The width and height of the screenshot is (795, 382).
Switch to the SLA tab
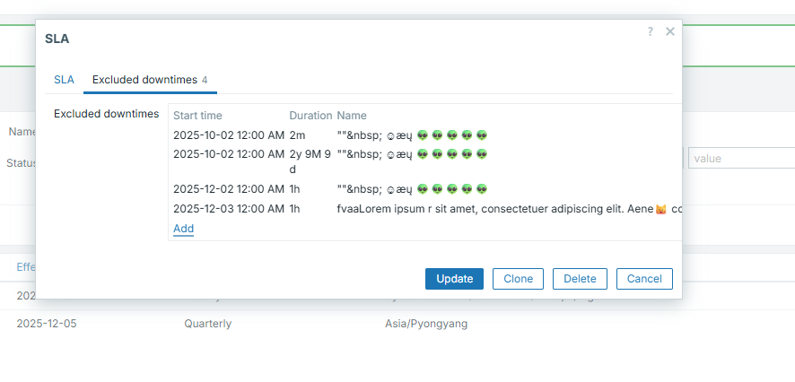point(64,80)
